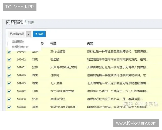Click the 列表 subtitle next to heading
The width and height of the screenshot is (162, 130).
31,23
